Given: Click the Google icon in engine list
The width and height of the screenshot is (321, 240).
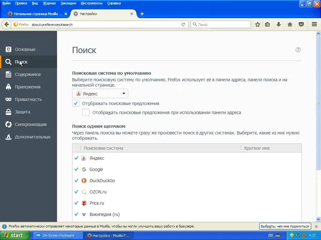Looking at the screenshot, I should (84, 169).
